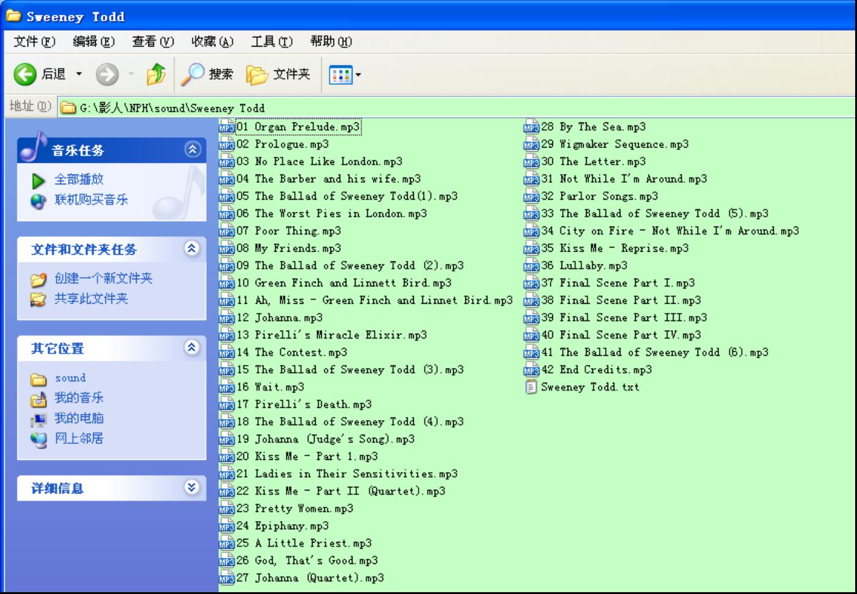Go up one folder level icon

[156, 74]
